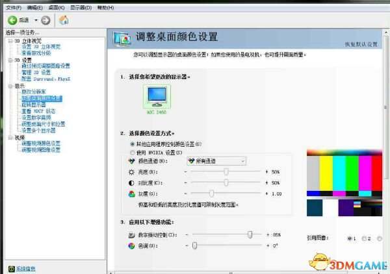Click the 对比度 contrast slider thumb

[x=226, y=182]
